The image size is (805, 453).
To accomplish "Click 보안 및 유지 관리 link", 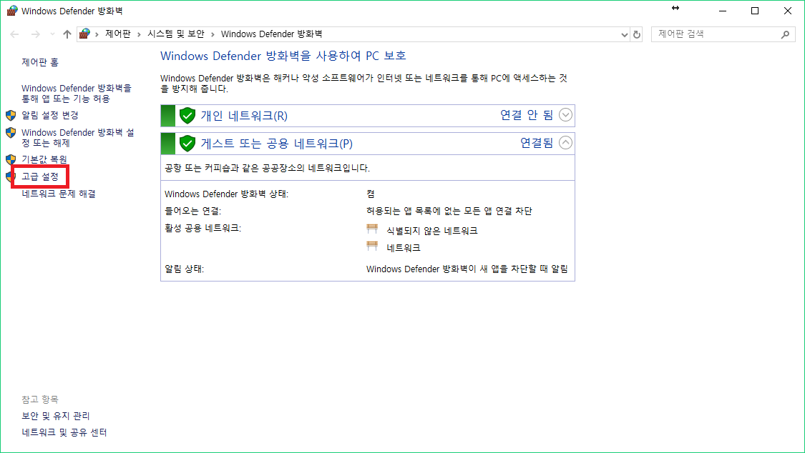I will tap(56, 416).
